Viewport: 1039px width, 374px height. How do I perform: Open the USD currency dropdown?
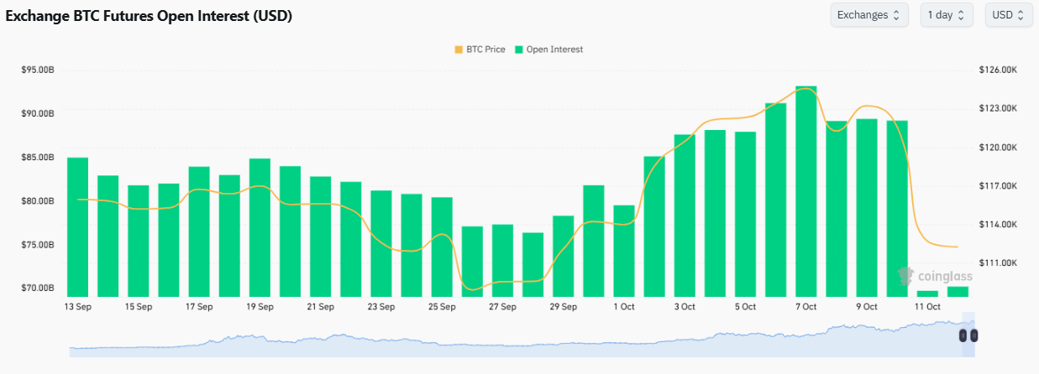pyautogui.click(x=1009, y=15)
